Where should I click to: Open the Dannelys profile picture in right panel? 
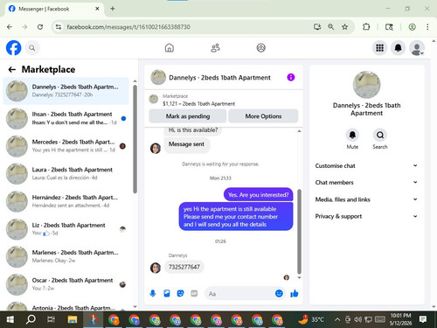point(366,85)
